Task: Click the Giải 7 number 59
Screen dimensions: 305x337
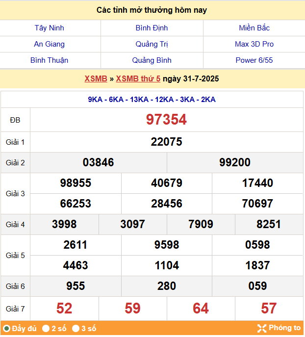Action: pos(132,309)
